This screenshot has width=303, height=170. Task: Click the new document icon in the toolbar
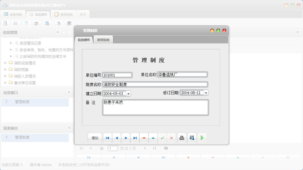point(26,23)
